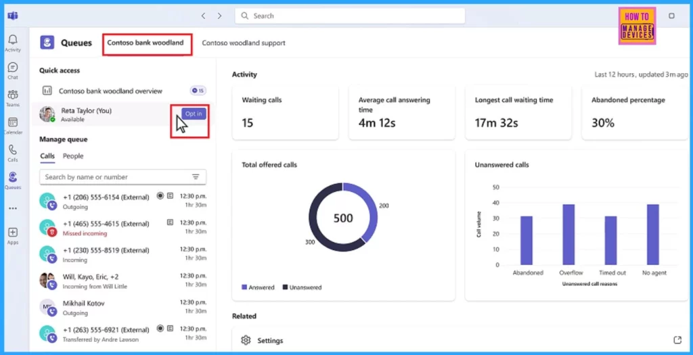Open Calls from the sidebar
This screenshot has height=355, width=693.
click(x=13, y=153)
